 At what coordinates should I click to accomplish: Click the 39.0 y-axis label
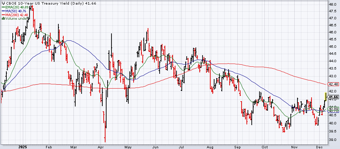coord(333,140)
